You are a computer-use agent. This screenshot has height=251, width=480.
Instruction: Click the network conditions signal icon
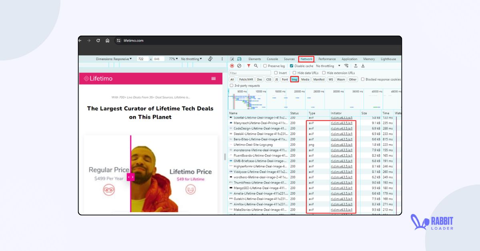pos(346,66)
